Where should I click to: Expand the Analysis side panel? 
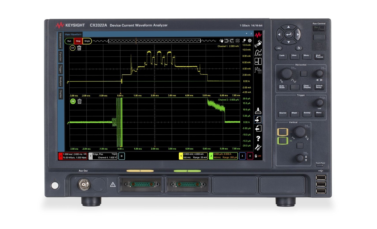click(60, 81)
